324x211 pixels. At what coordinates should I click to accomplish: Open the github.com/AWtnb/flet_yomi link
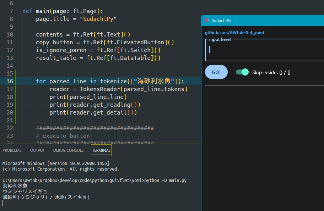234,33
